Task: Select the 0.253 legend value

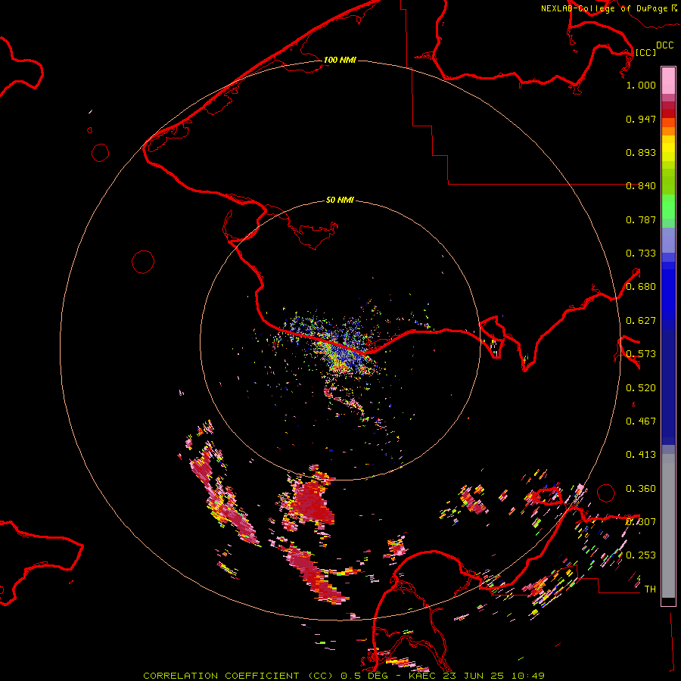Action: 641,555
